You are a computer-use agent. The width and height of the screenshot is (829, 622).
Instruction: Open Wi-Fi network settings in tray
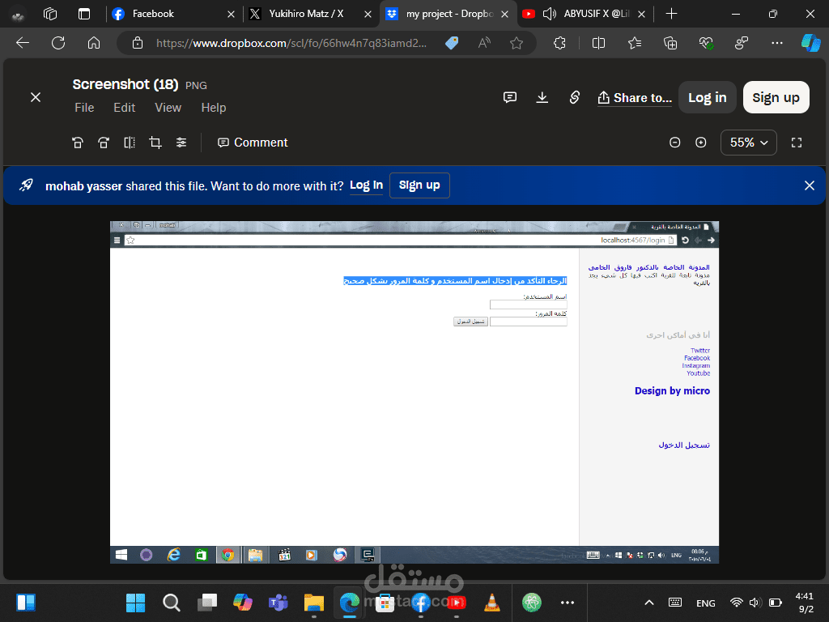(736, 603)
